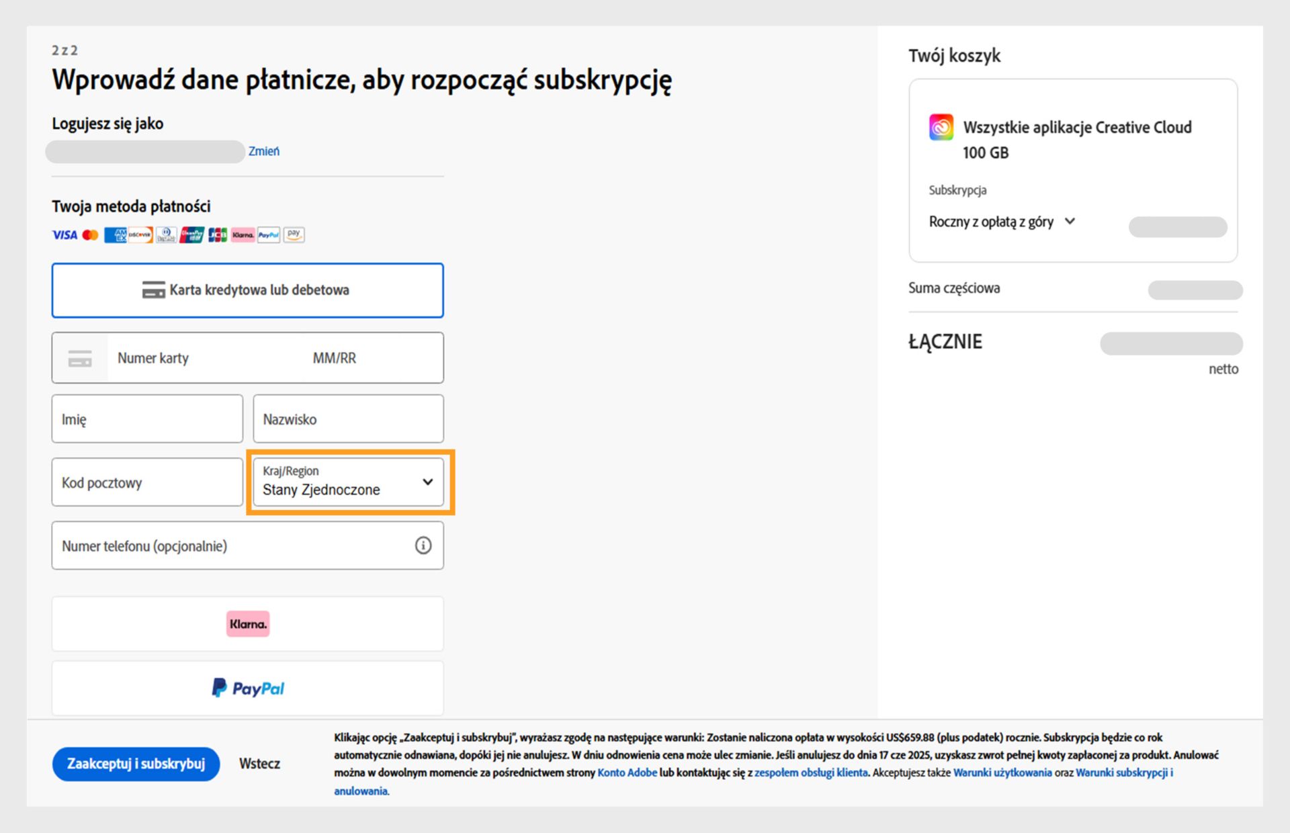Click the Zaakceptuj i subskrybuj button

[x=136, y=764]
